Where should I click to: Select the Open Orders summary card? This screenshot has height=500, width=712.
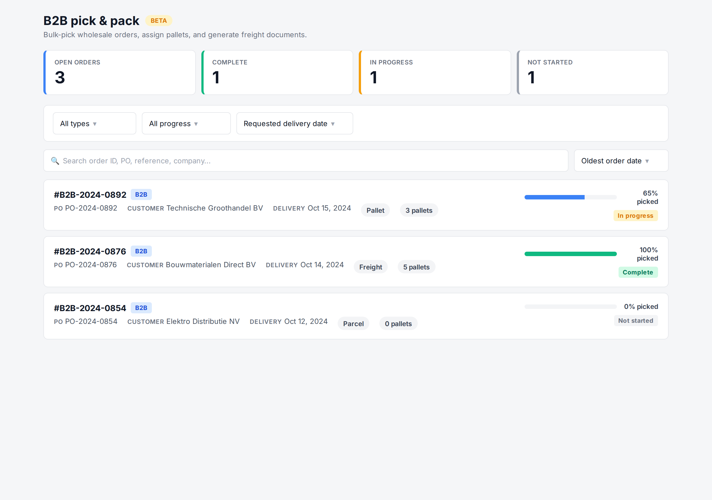click(119, 72)
